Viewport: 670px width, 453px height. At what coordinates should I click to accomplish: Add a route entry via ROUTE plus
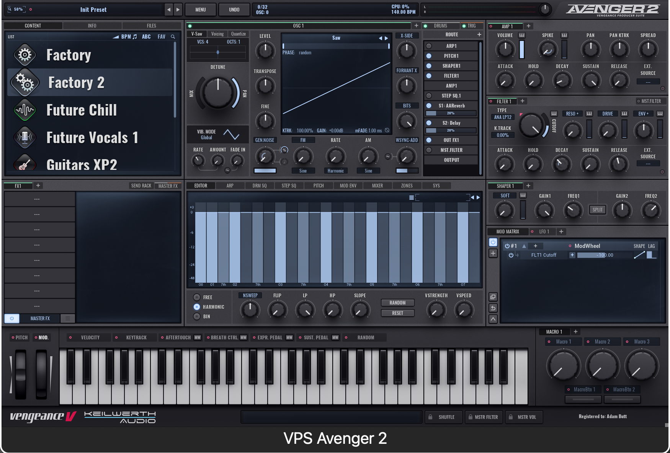coord(479,34)
